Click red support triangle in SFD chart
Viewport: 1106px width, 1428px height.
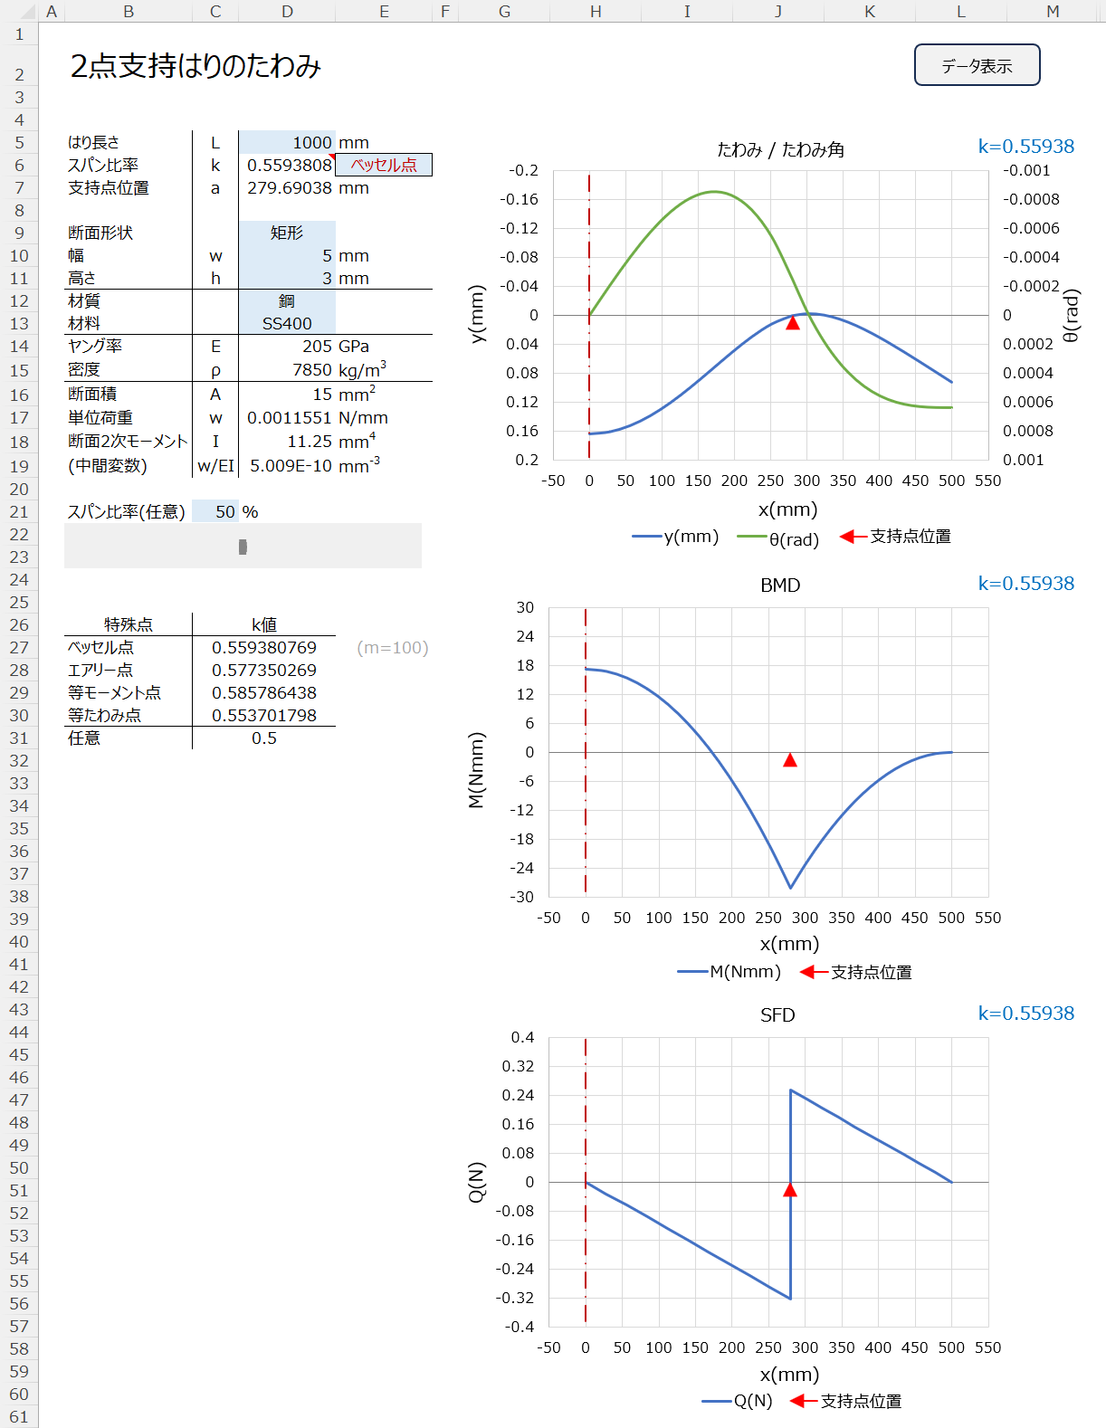point(790,1190)
